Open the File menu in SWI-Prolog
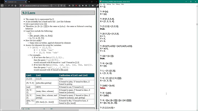Screen dimensions: 198x111 [x=101, y=4]
